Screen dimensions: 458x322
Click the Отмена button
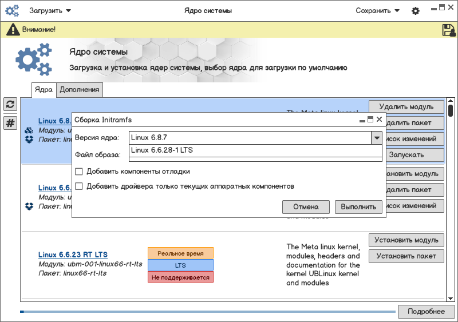[306, 207]
